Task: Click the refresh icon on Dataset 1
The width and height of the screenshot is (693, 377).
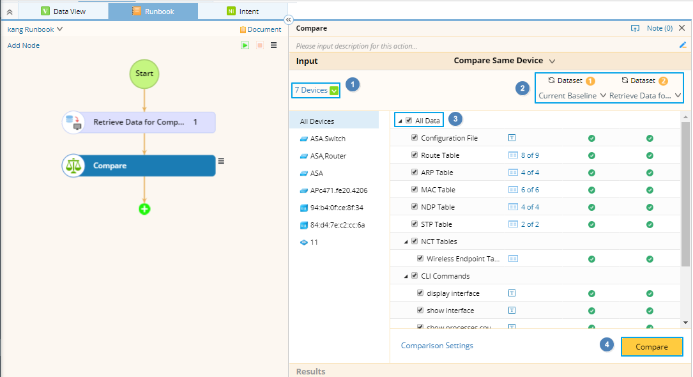Action: (x=552, y=81)
